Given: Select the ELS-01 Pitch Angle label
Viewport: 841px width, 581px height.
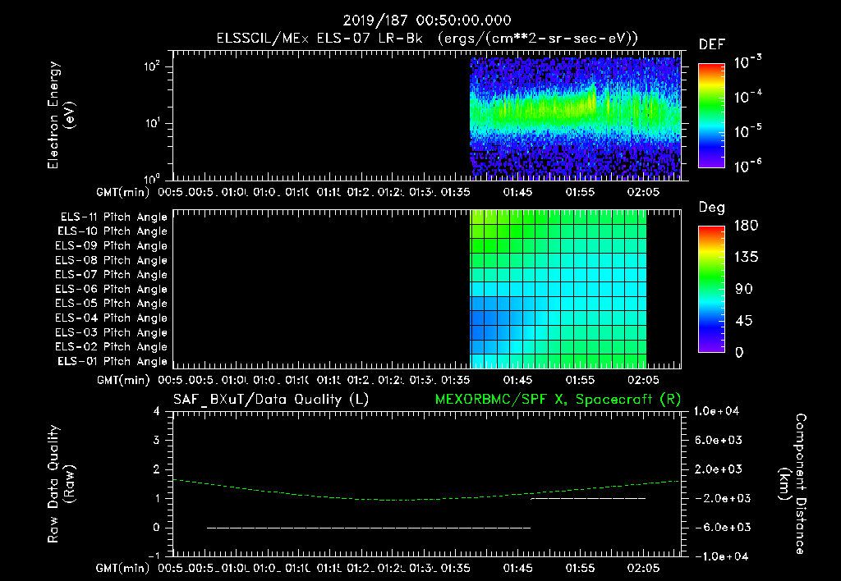Looking at the screenshot, I should (113, 362).
